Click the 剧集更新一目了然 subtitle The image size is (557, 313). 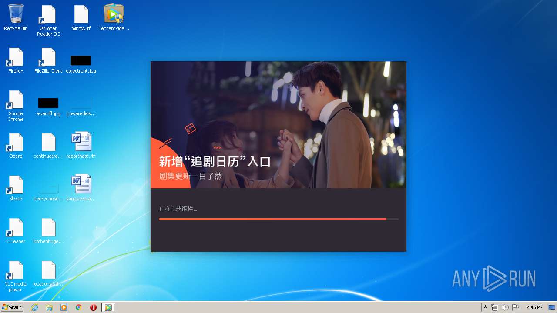(191, 176)
